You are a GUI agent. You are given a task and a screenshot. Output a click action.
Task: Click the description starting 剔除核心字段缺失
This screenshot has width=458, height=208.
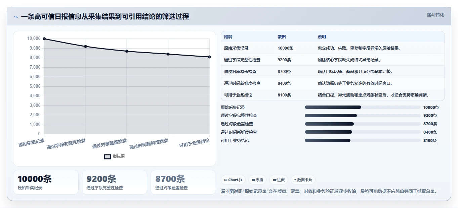[x=349, y=60]
